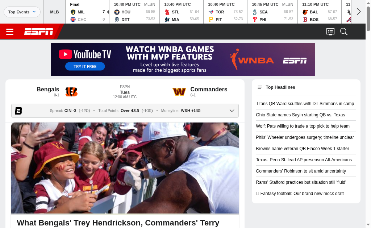Open the Hendrickson article headline

[x=118, y=223]
